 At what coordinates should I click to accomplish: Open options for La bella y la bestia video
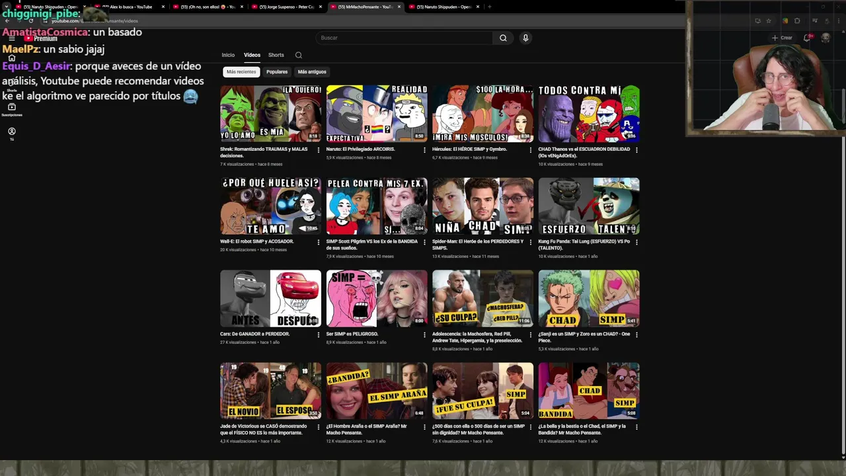[x=636, y=427]
